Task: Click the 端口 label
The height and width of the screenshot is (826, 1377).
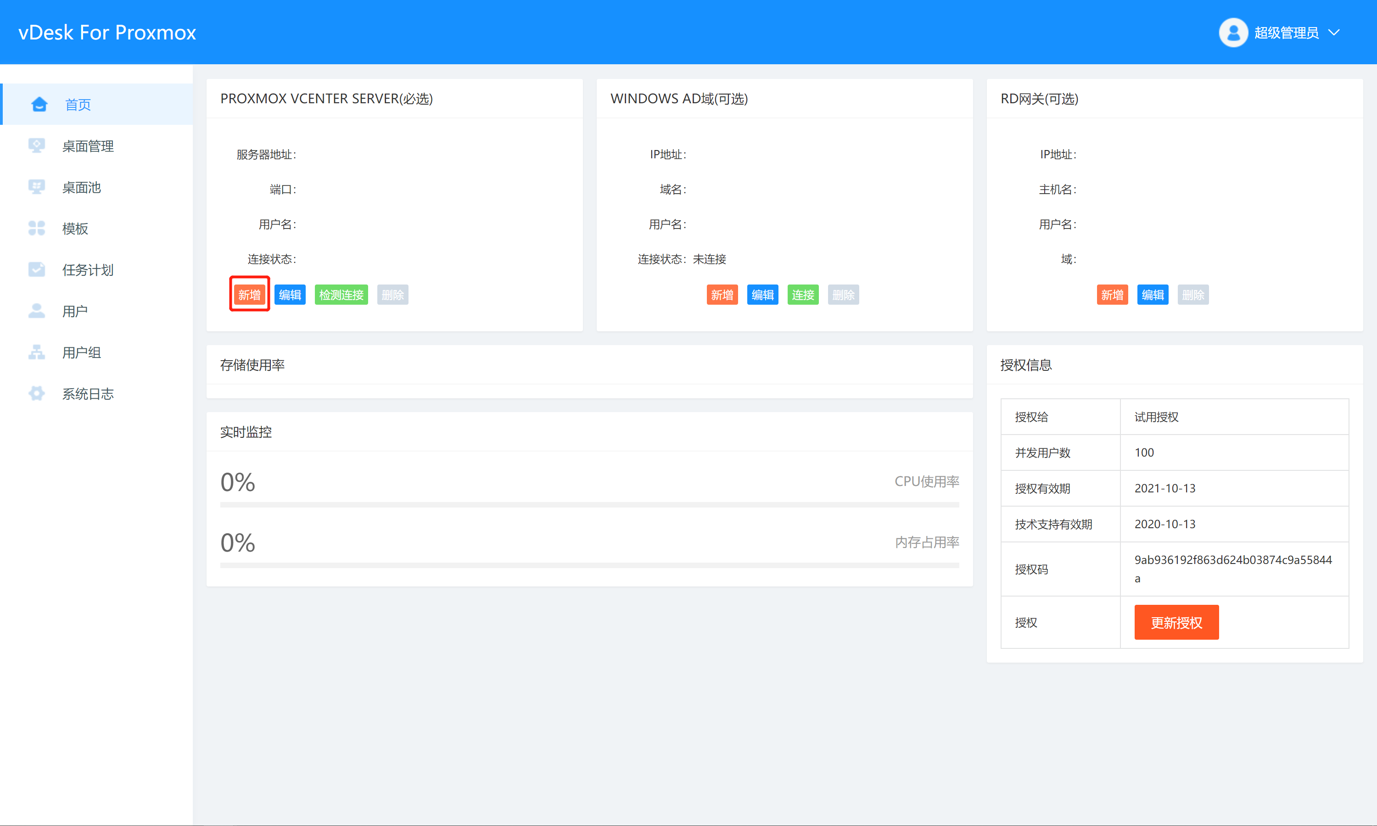Action: pyautogui.click(x=283, y=189)
